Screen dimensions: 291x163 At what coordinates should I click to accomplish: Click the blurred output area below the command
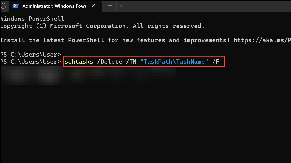pyautogui.click(x=87, y=75)
